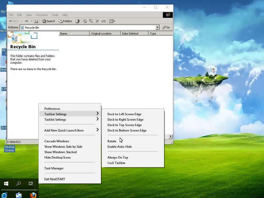The image size is (264, 198).
Task: Maximize the Recycle Bin window
Action: [156, 7]
